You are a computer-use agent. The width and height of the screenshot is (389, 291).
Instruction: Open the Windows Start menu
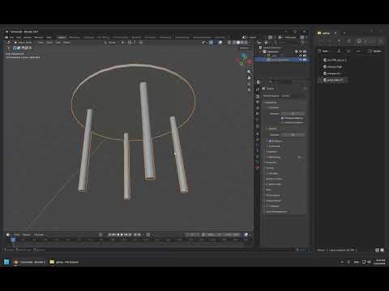[x=6, y=262]
